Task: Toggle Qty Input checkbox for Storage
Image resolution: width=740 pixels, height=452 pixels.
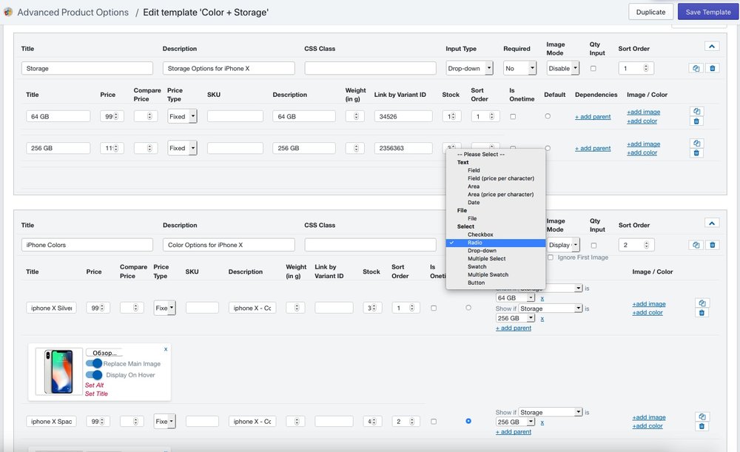Action: [593, 68]
